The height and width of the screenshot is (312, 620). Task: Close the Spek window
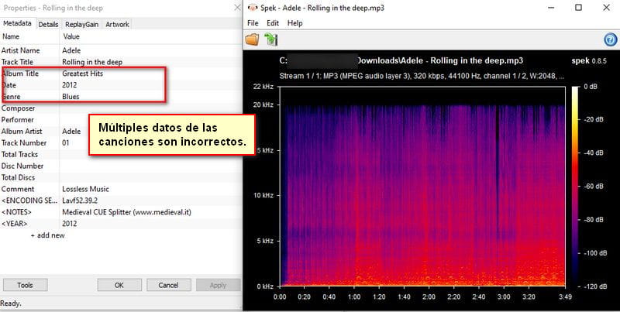click(606, 8)
